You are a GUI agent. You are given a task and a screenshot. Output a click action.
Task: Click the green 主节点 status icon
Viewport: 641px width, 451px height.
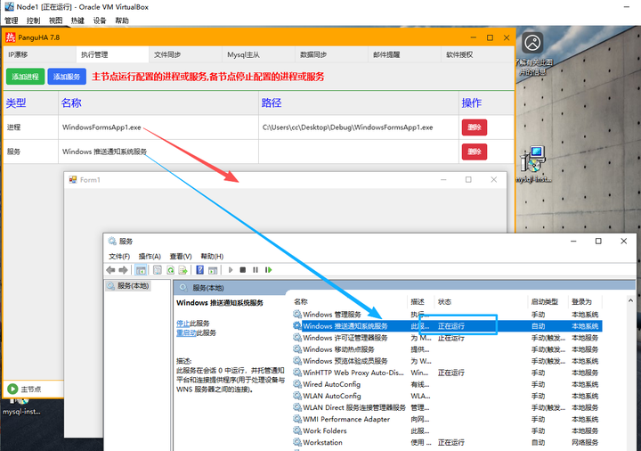12,389
